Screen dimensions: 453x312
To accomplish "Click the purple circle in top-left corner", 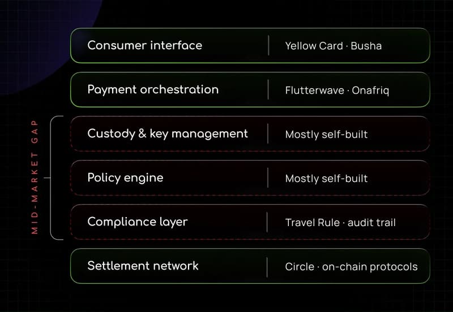I will coord(44,40).
